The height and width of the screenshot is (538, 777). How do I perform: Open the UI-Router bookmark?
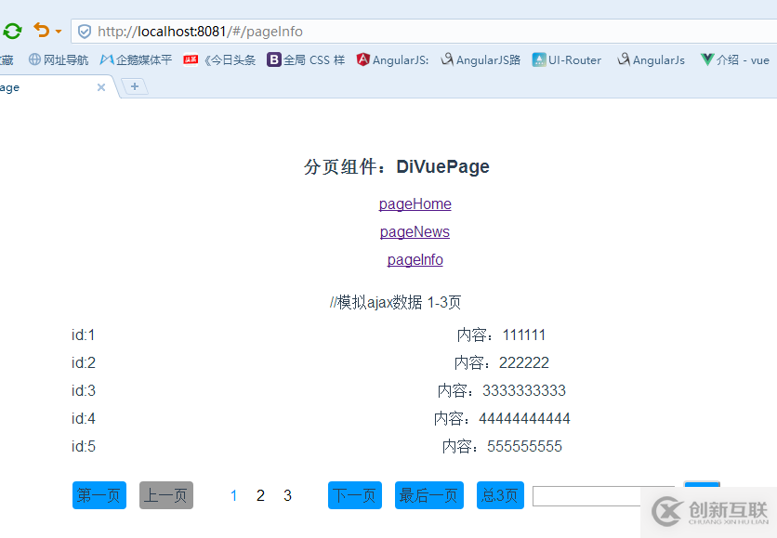click(566, 59)
